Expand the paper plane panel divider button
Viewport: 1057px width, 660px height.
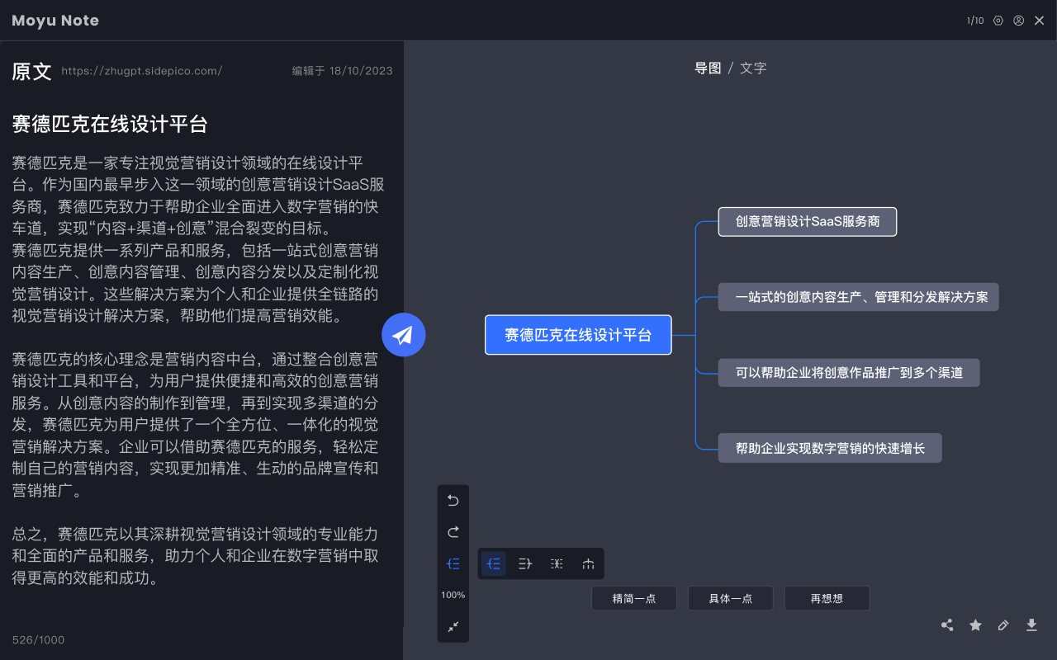click(403, 334)
